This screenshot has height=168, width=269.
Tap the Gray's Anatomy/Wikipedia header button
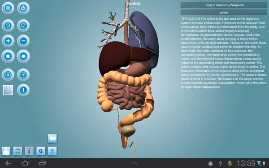pos(224,5)
